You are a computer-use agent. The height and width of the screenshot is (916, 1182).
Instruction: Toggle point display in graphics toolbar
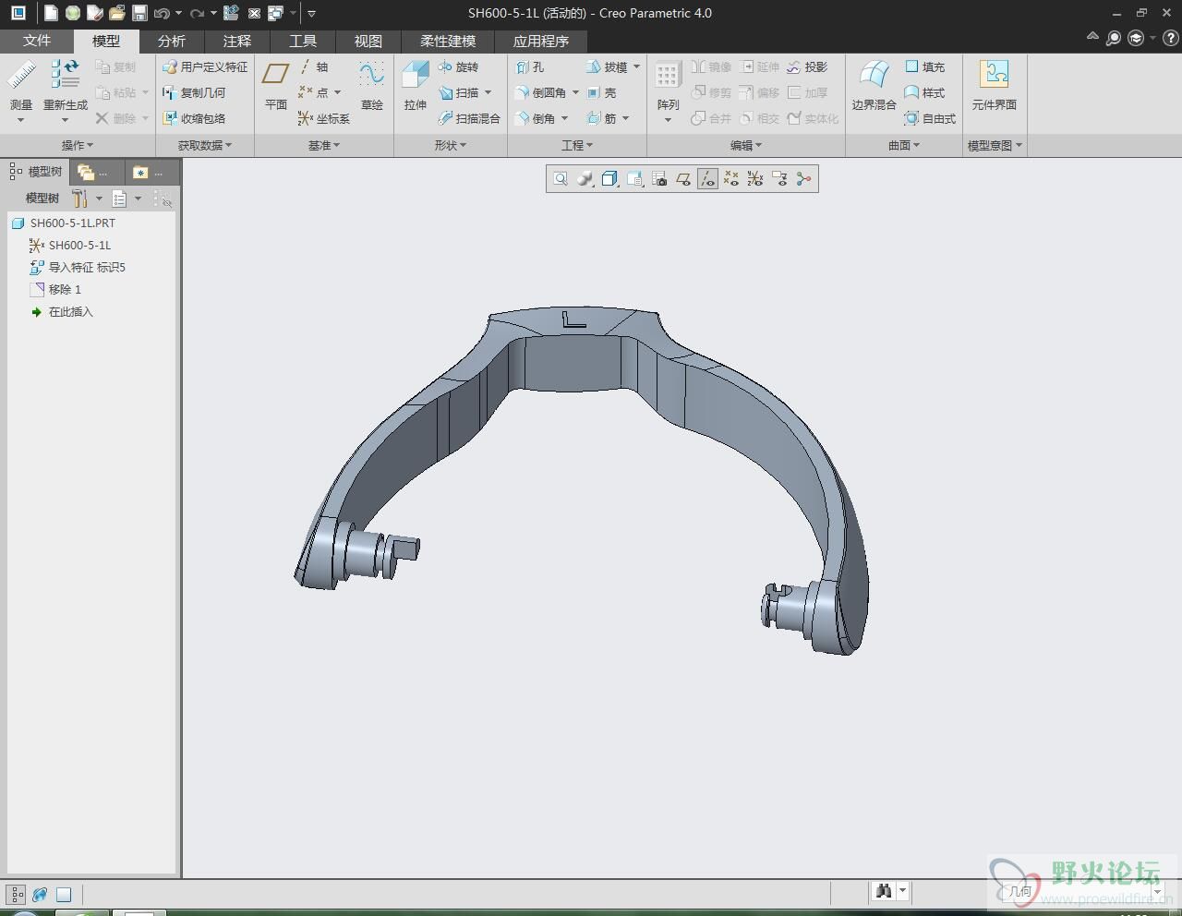click(x=731, y=179)
